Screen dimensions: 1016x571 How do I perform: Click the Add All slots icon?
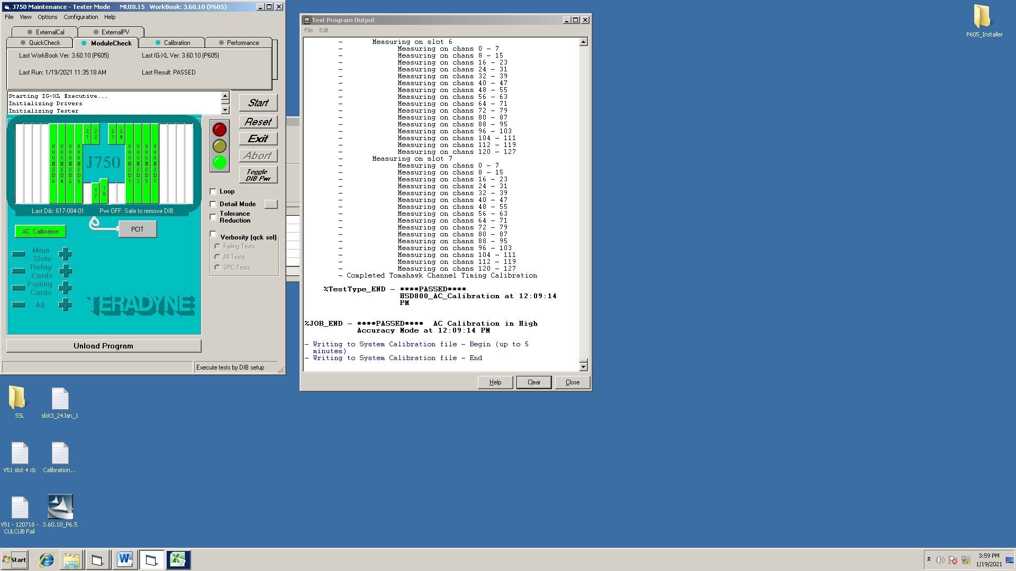click(65, 305)
